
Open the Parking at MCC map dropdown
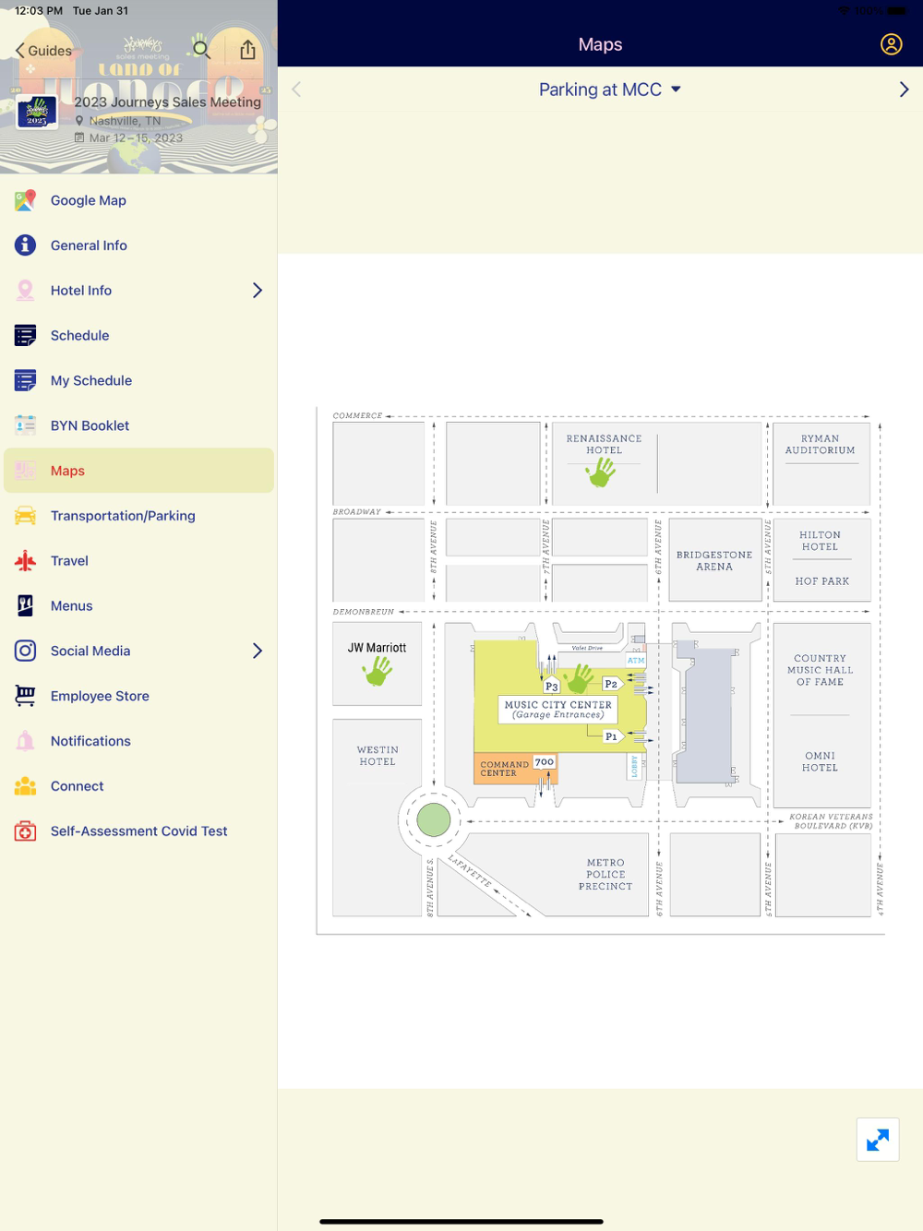pyautogui.click(x=610, y=90)
